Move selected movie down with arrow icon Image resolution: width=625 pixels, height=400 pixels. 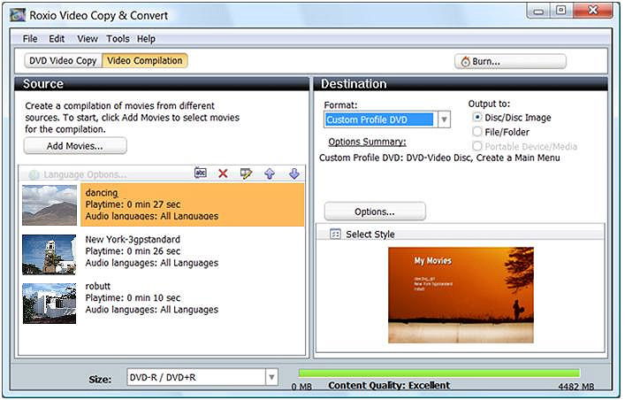coord(294,173)
